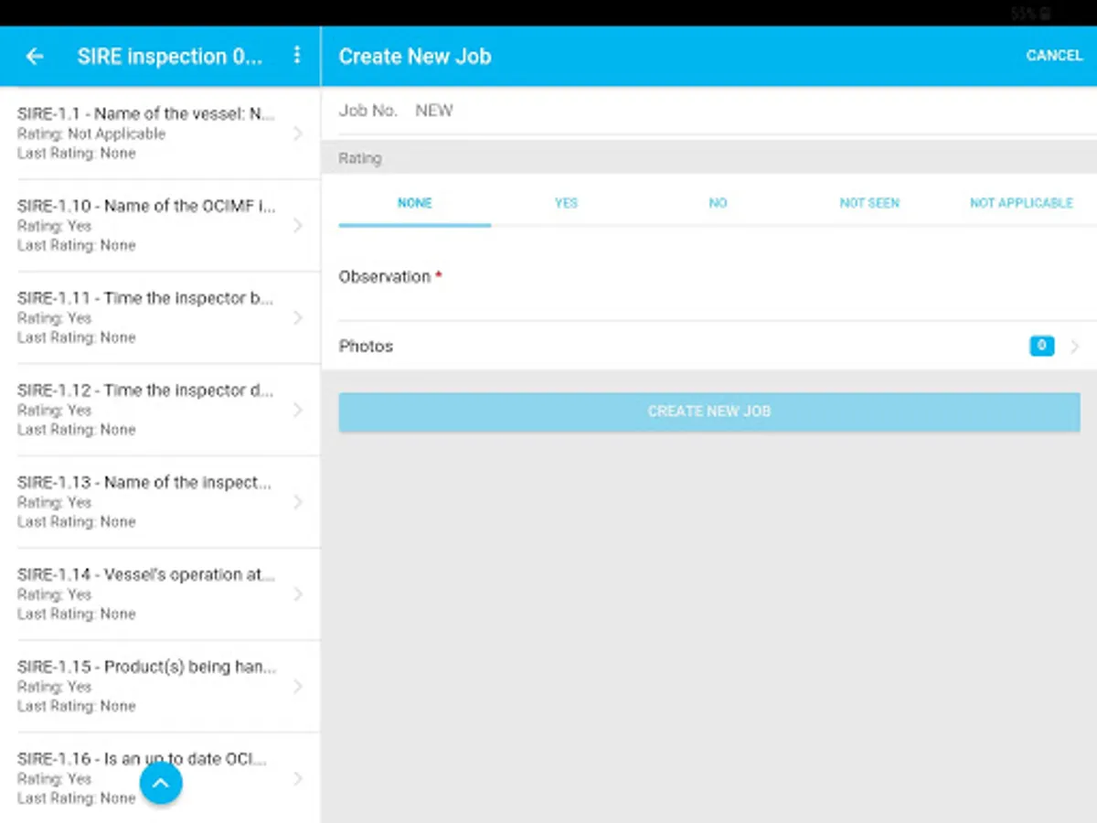The height and width of the screenshot is (823, 1097).
Task: Click the 'SIRE inspection 0...' header title
Action: click(x=170, y=57)
